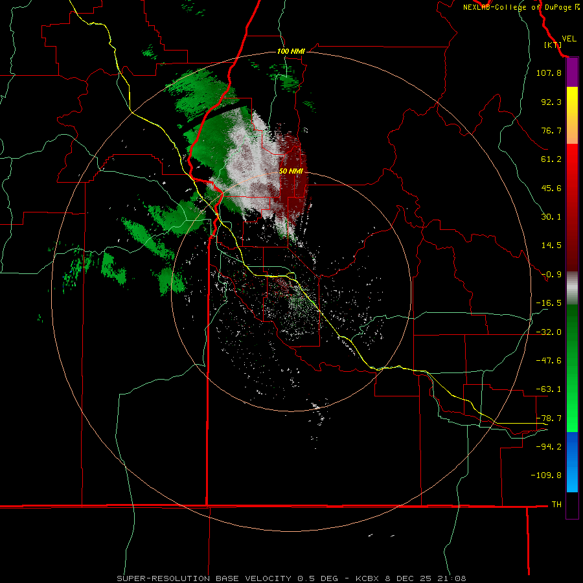Click the 30.1 legend value
Viewport: 583px width, 583px height.
point(551,217)
